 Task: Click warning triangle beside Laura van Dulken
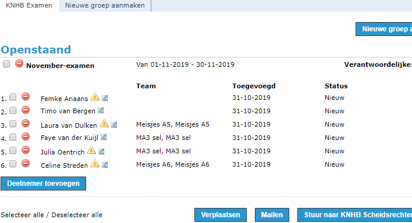104,123
